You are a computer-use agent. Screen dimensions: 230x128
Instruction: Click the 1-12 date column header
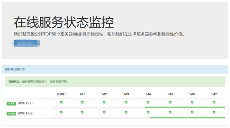pyautogui.click(x=104, y=94)
